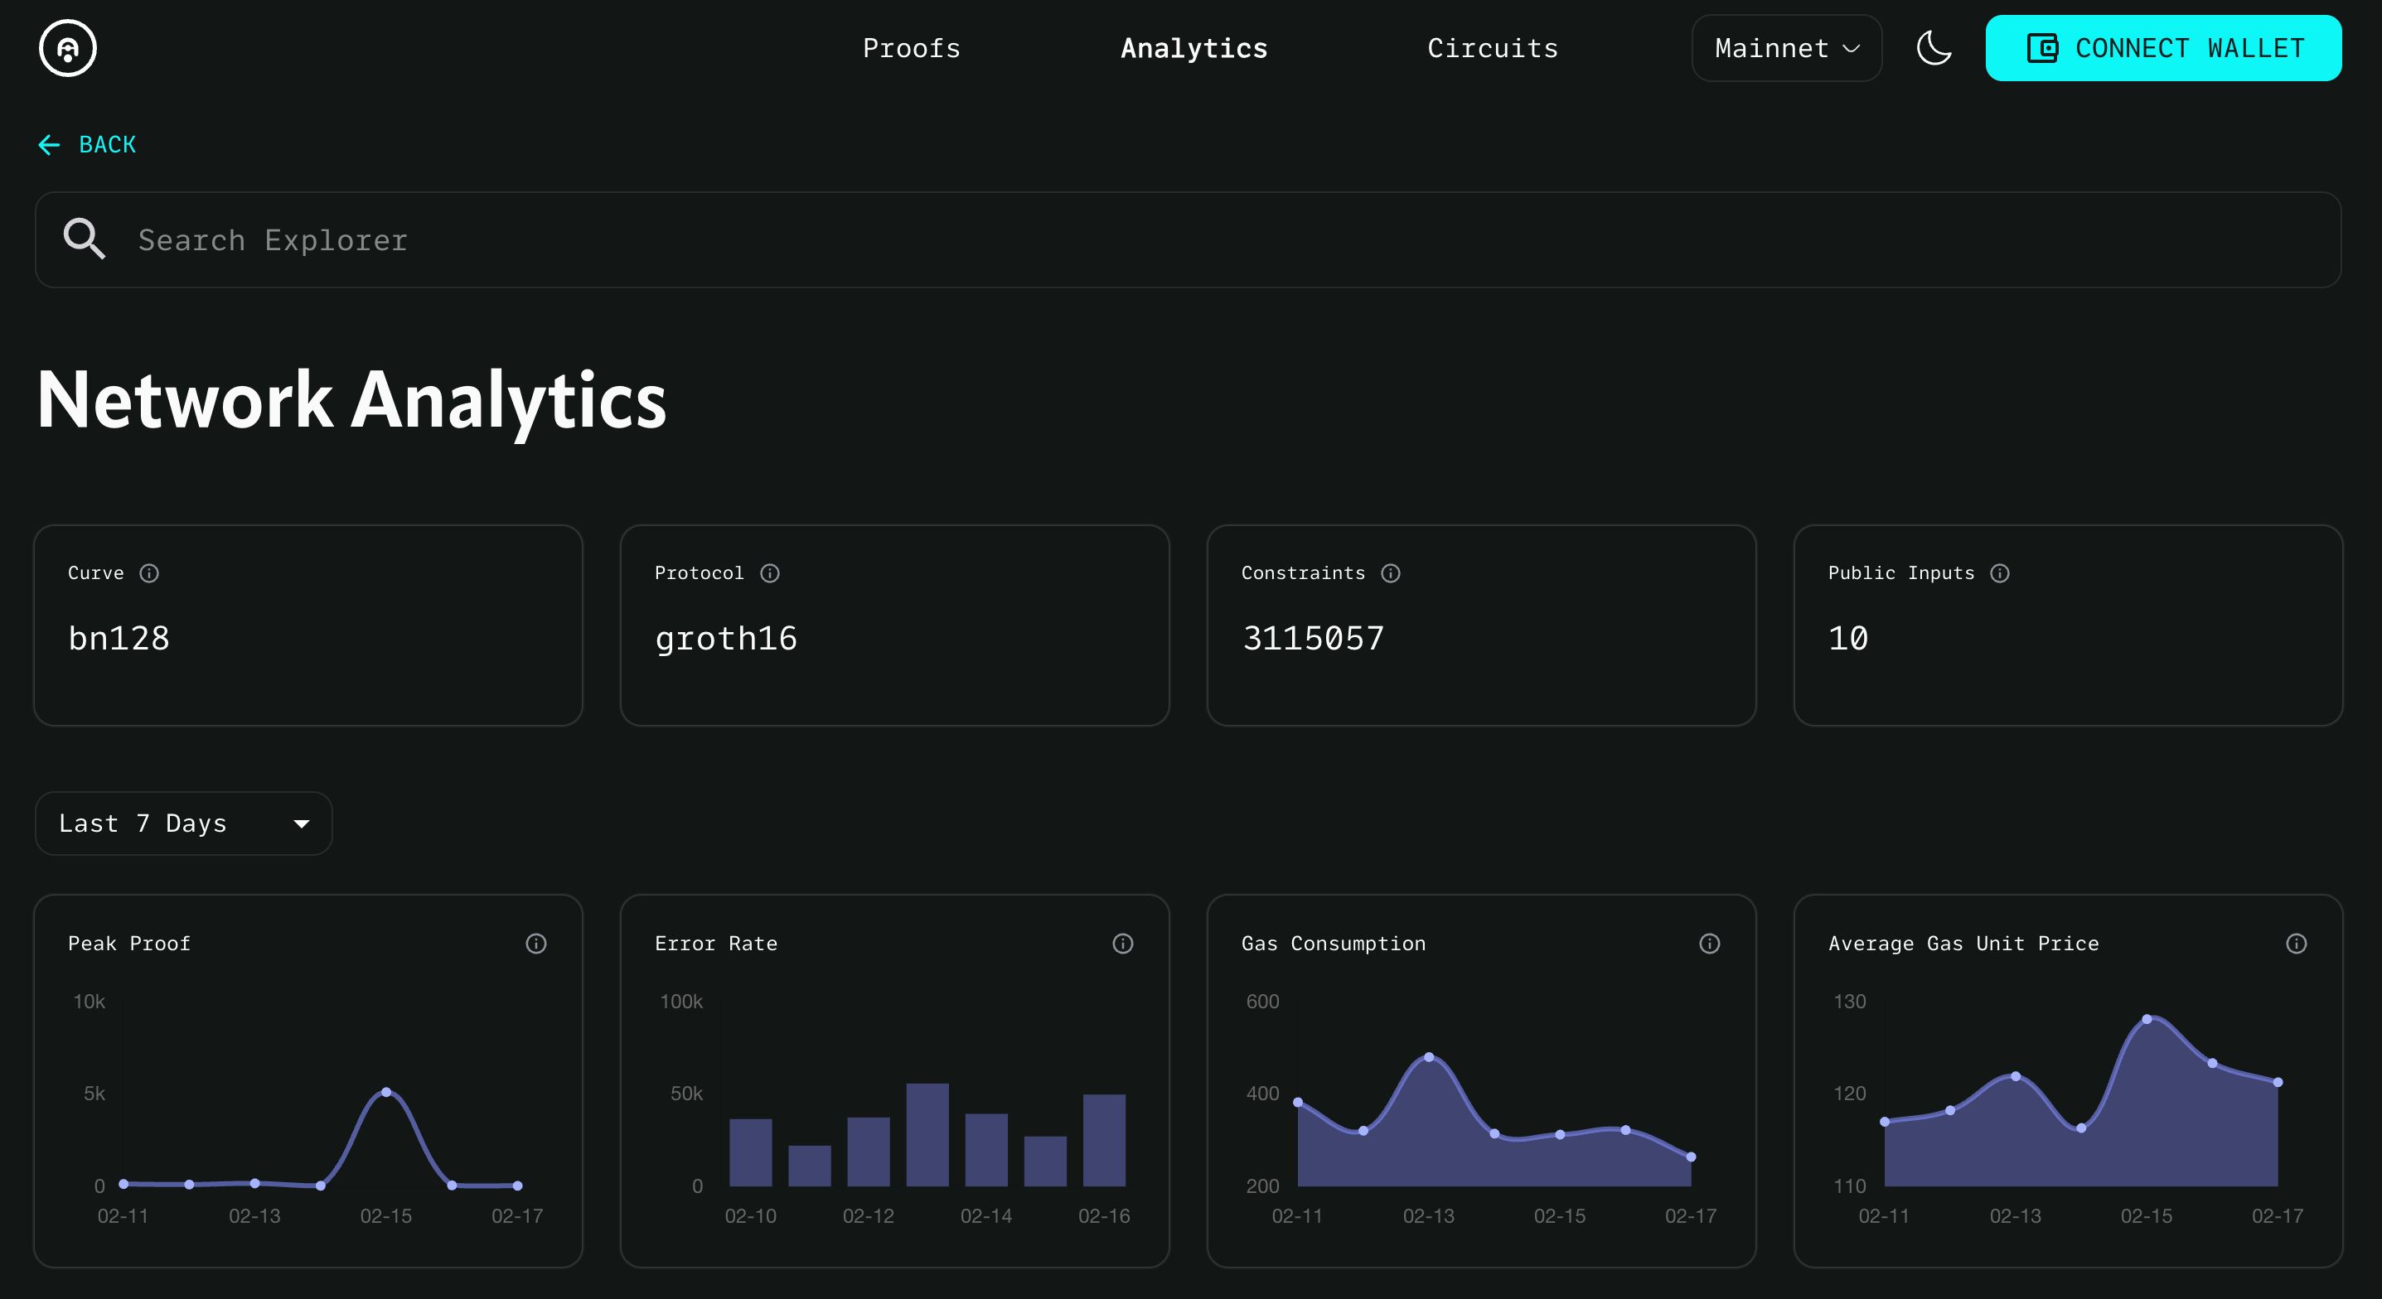The image size is (2382, 1299).
Task: Select the Error Rate 02-10 bar
Action: 751,1153
